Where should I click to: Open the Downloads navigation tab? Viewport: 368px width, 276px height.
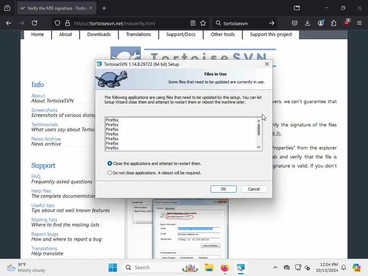tap(99, 34)
